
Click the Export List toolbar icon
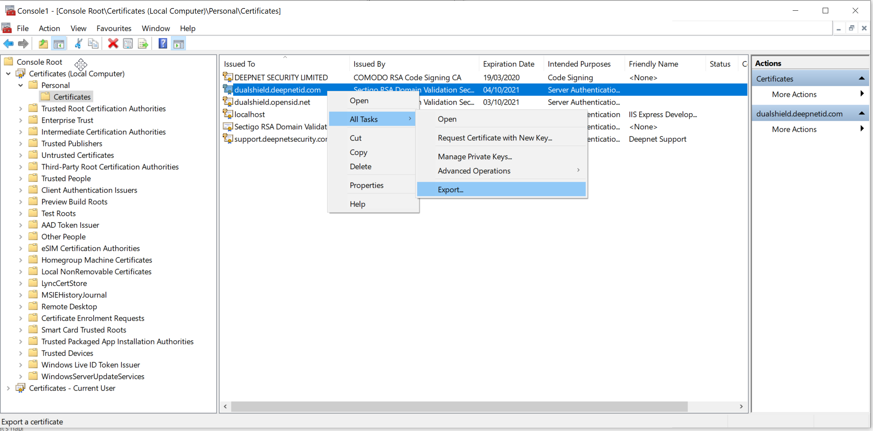143,44
